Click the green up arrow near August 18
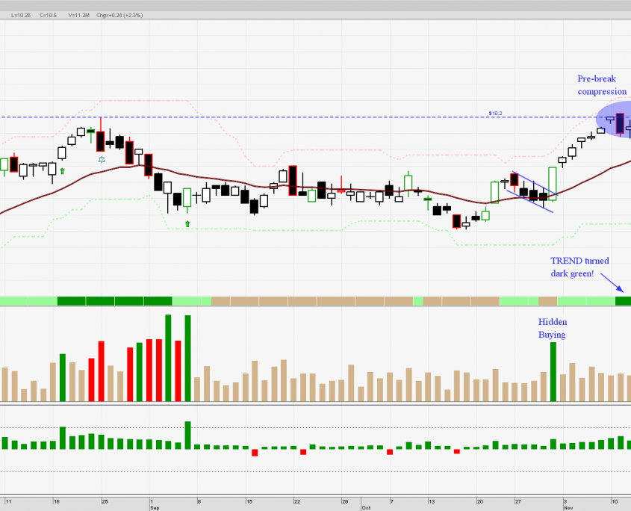 coord(62,171)
